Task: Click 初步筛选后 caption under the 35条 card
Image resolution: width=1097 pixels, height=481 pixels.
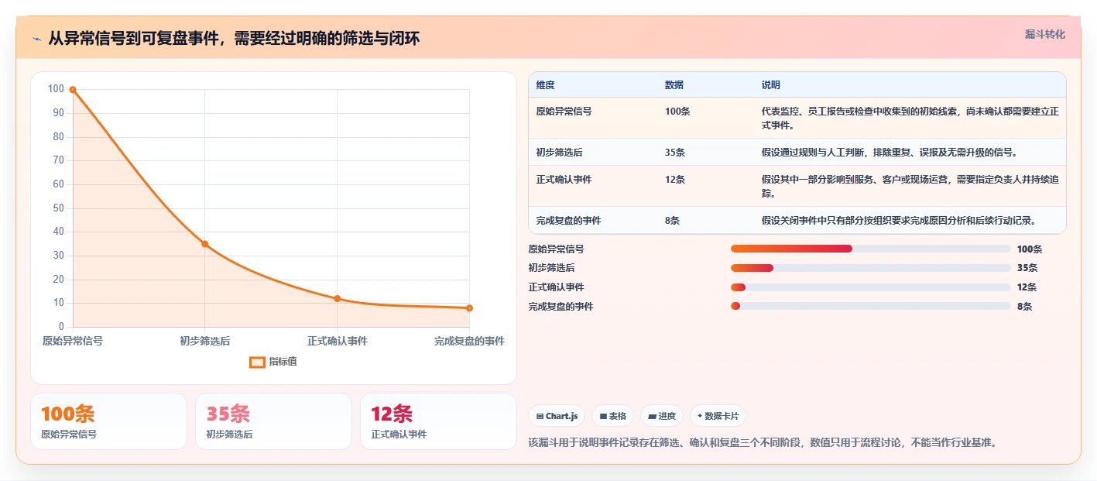Action: coord(229,435)
